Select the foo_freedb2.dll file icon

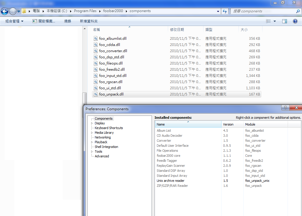[x=96, y=69]
